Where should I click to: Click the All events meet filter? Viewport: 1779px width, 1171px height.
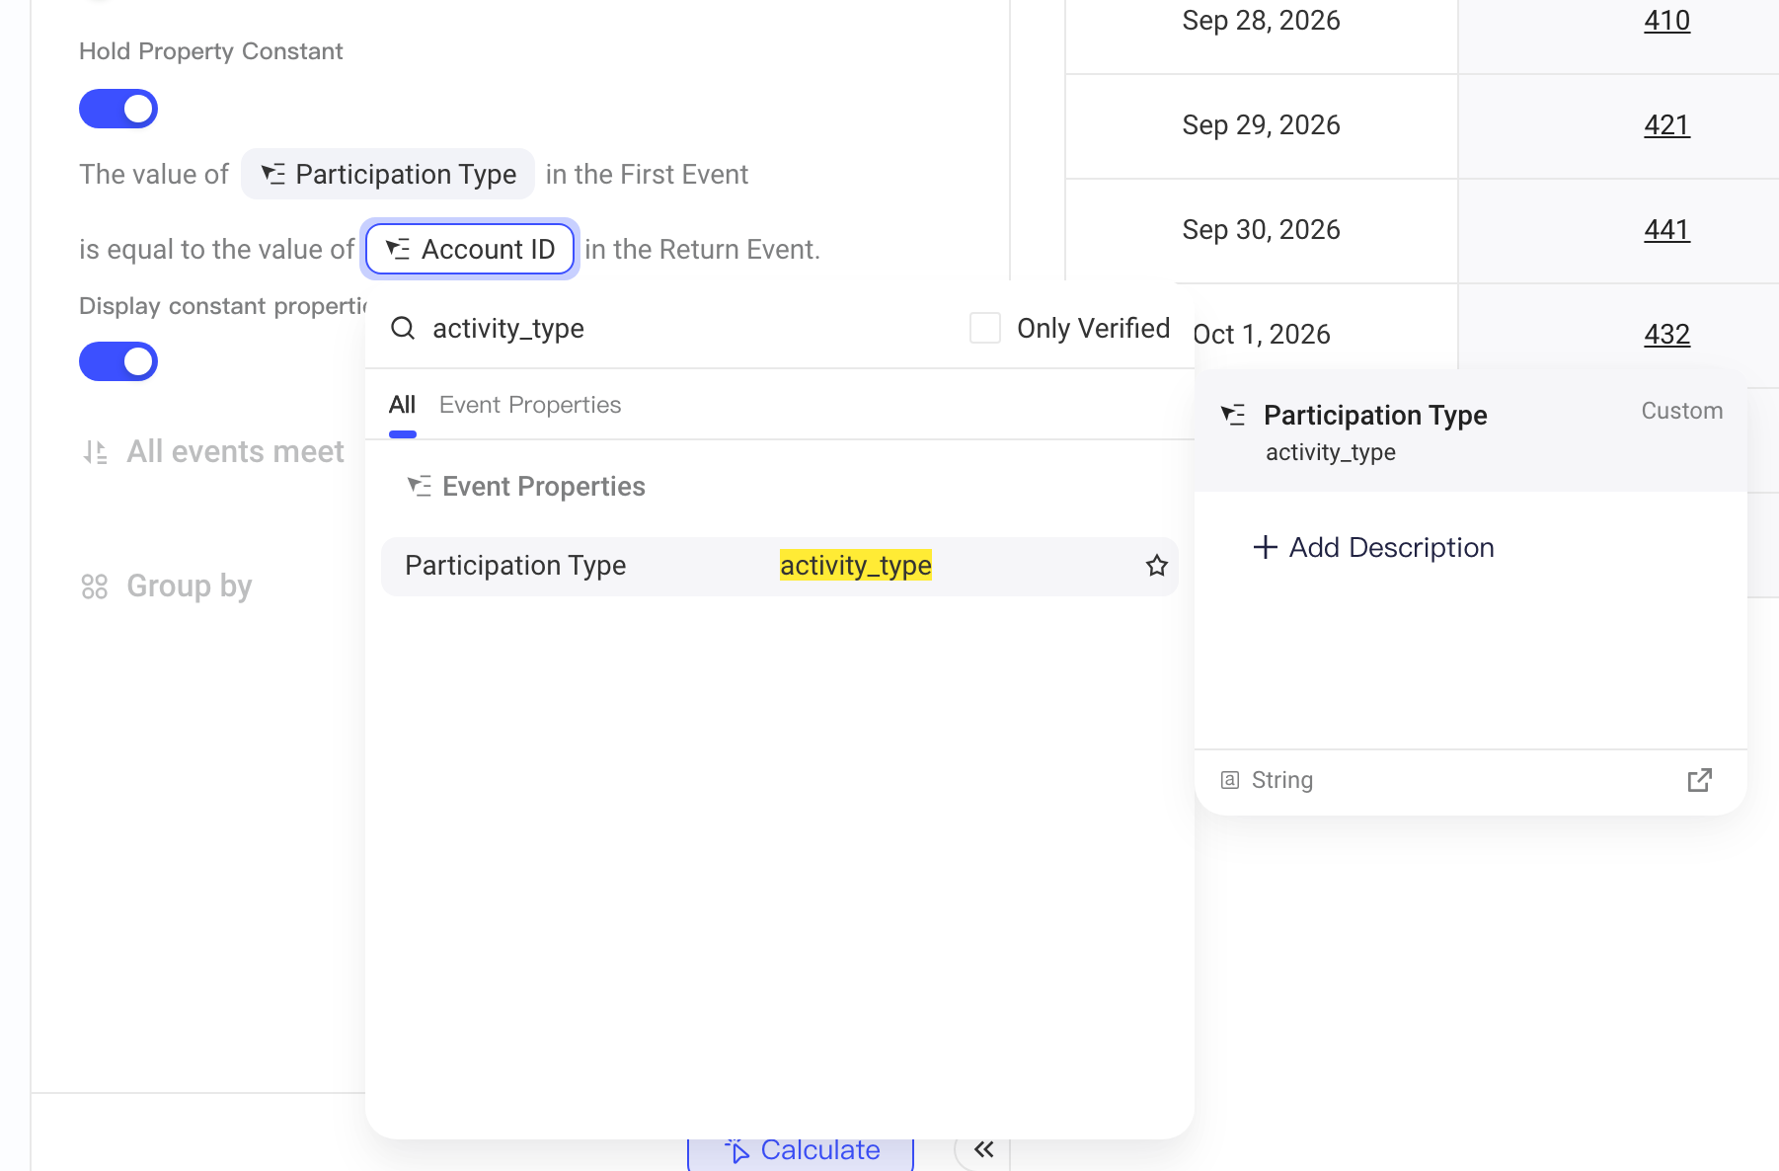tap(235, 451)
